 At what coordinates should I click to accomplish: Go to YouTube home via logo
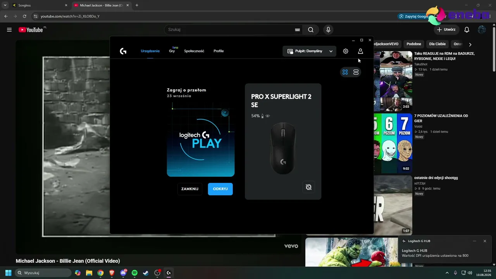click(31, 30)
